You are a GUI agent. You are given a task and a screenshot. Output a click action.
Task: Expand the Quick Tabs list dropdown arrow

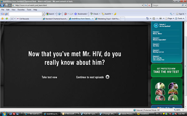15,19
